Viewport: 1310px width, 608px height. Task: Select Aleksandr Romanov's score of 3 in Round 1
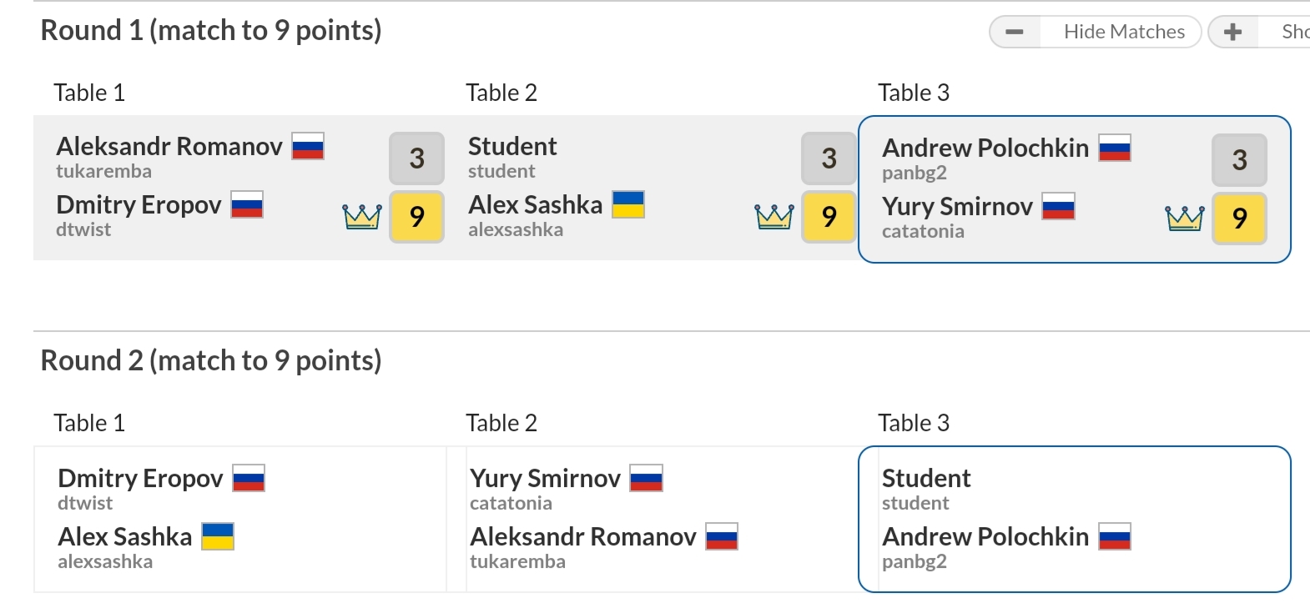416,158
